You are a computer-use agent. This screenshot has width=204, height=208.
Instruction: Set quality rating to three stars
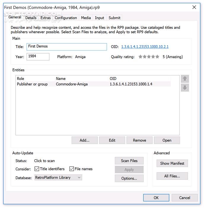tap(149, 57)
